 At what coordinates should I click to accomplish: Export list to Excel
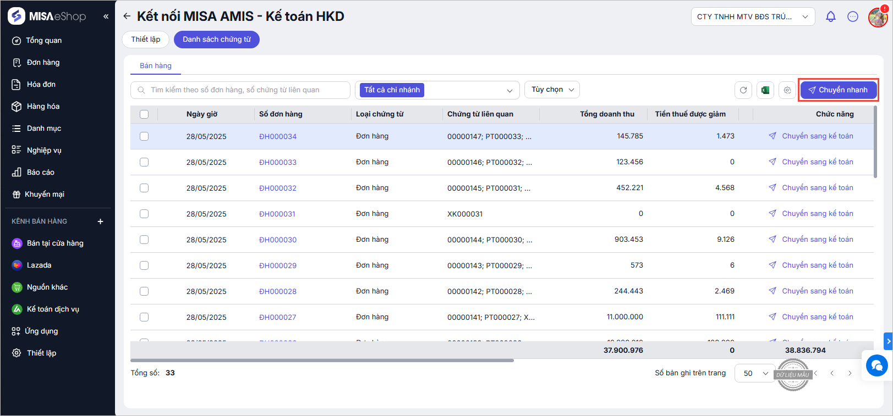click(x=765, y=90)
